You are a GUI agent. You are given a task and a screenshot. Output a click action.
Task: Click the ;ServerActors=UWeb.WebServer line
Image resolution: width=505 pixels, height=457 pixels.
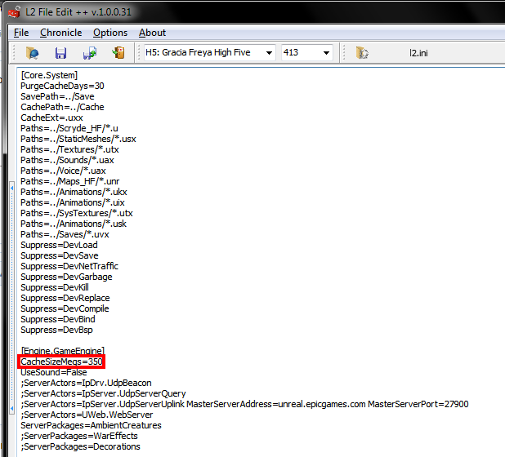87,415
